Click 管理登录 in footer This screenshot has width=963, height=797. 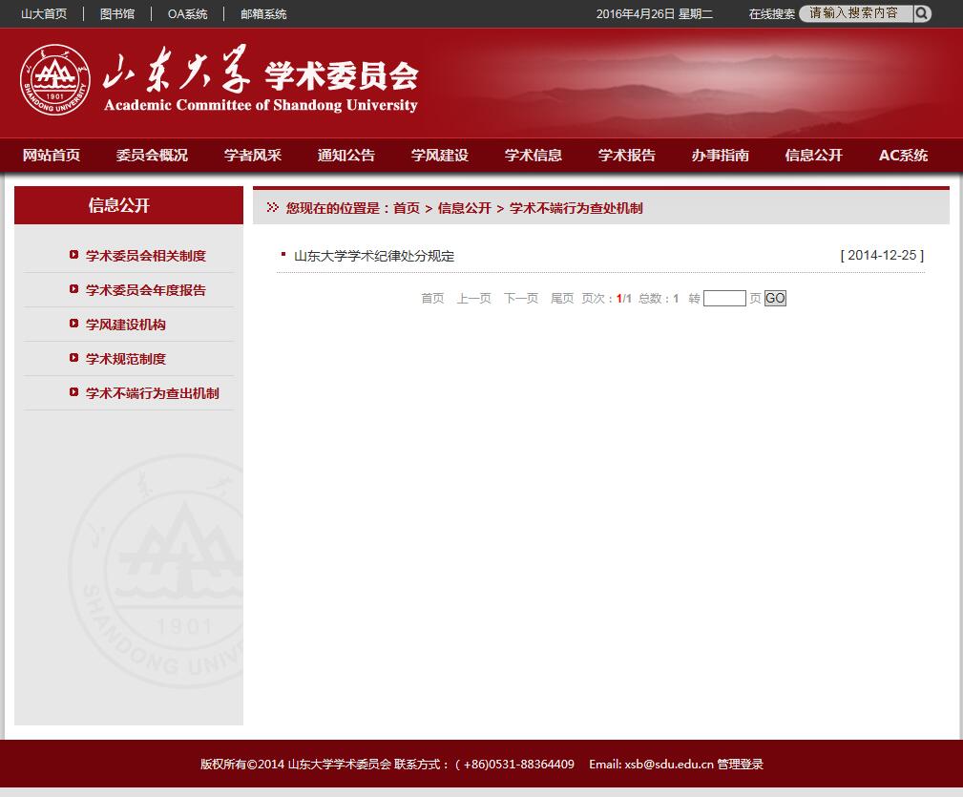click(x=740, y=765)
